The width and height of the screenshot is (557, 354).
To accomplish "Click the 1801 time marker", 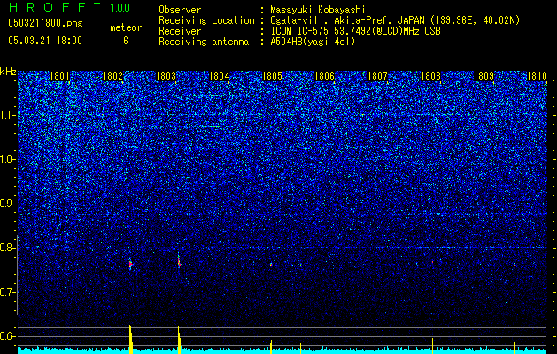I will point(59,76).
